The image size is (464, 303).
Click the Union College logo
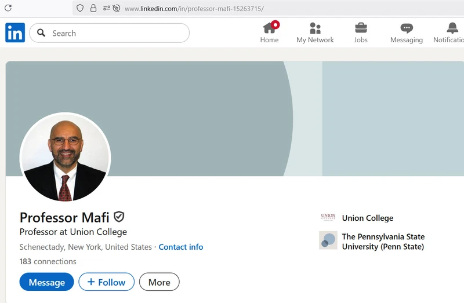[328, 218]
